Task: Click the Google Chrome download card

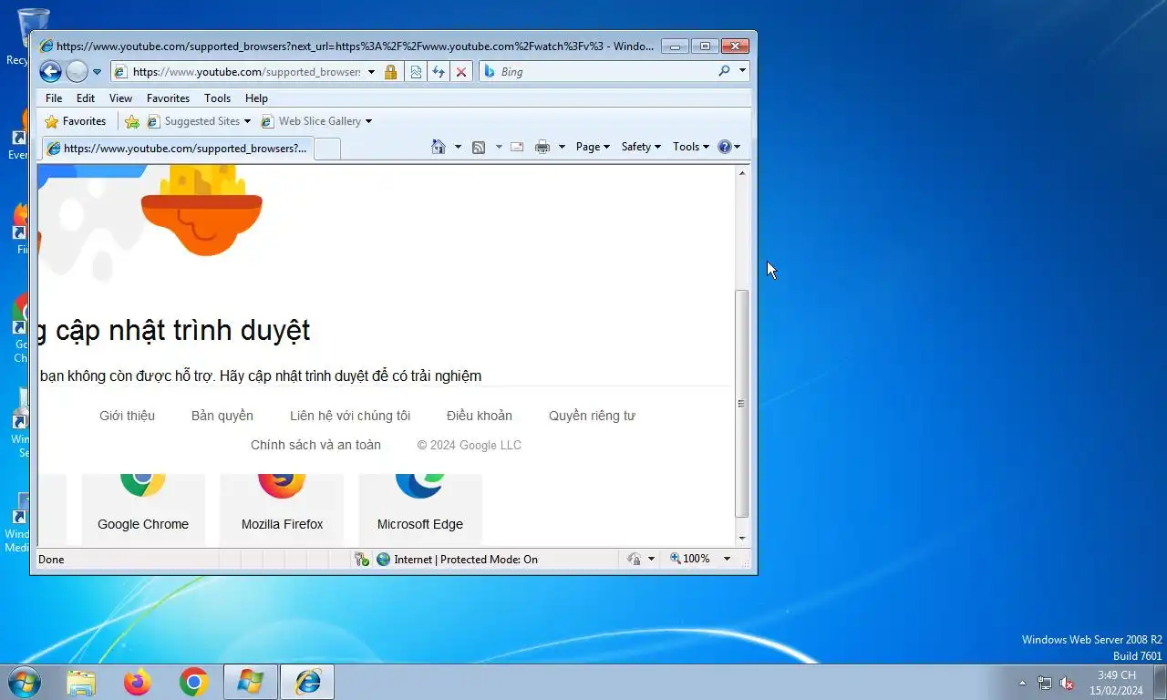Action: tap(143, 509)
